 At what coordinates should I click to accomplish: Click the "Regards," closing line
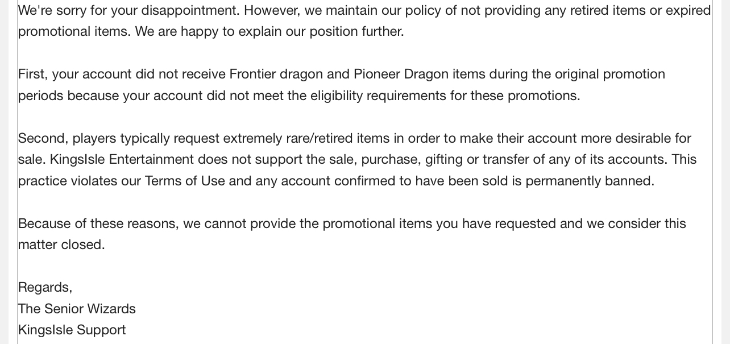click(45, 287)
